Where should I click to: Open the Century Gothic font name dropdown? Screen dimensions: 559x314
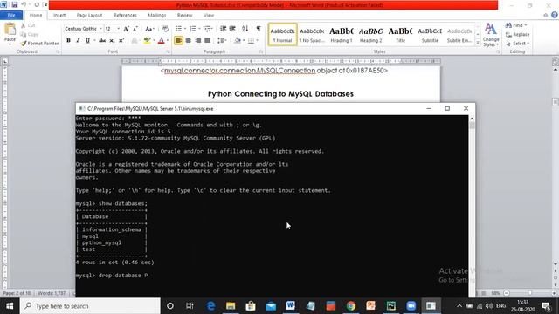click(101, 29)
